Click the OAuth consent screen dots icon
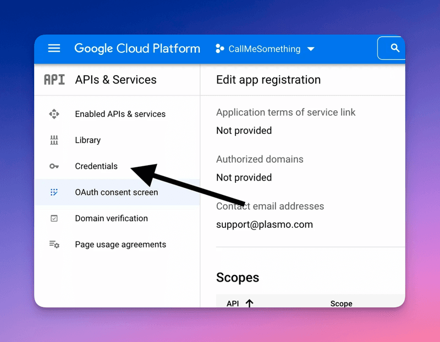Screen dimensions: 440x342 point(54,192)
